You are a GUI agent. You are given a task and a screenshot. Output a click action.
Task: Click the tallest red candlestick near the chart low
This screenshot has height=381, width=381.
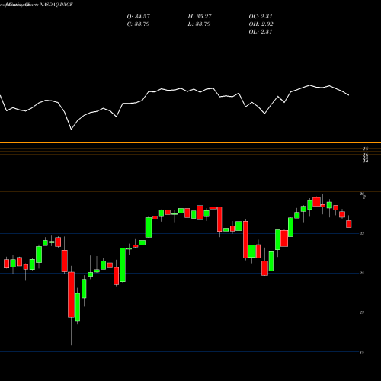pyautogui.click(x=71, y=295)
